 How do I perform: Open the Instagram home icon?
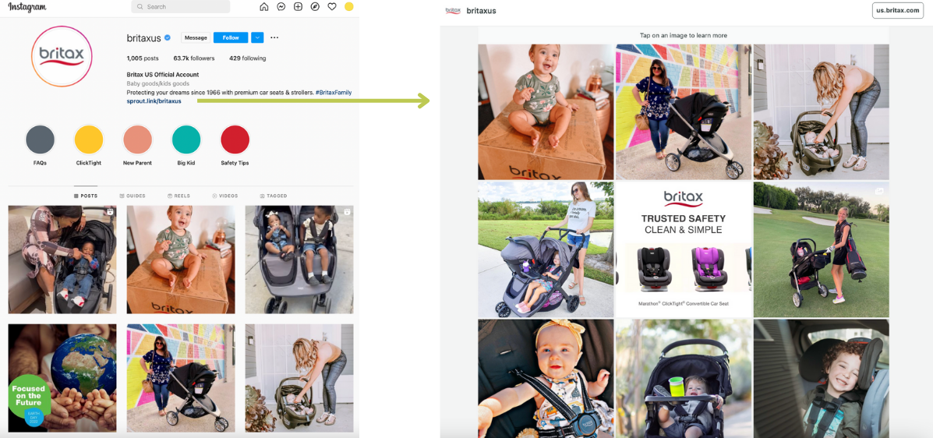click(264, 6)
